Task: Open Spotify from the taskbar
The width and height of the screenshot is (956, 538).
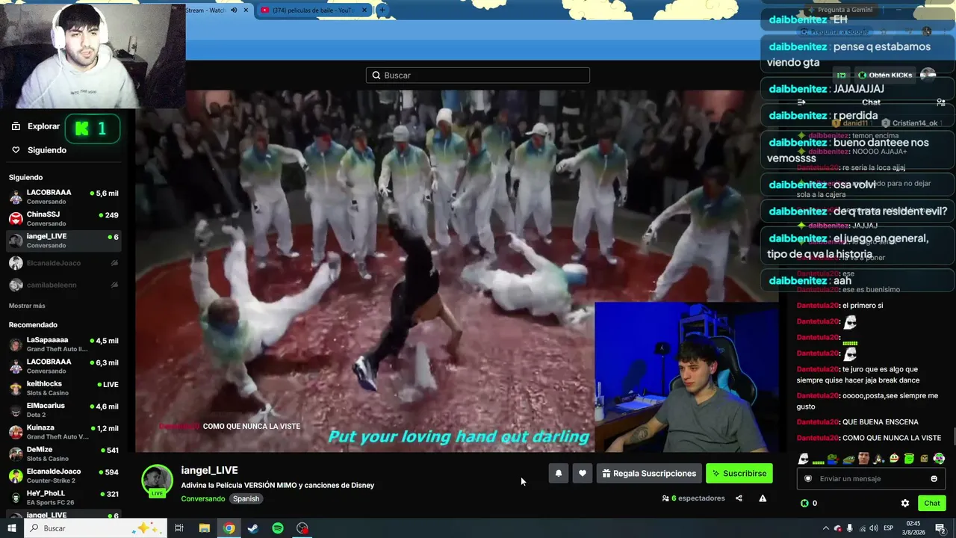Action: (x=278, y=528)
